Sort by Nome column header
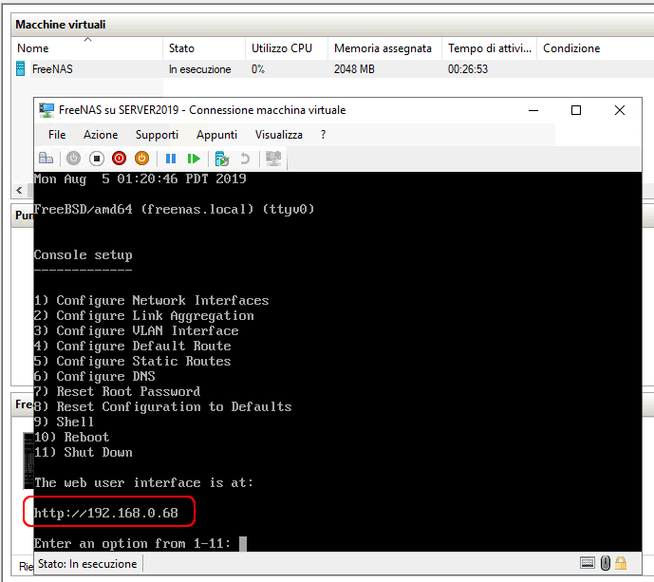The image size is (654, 582). (87, 48)
